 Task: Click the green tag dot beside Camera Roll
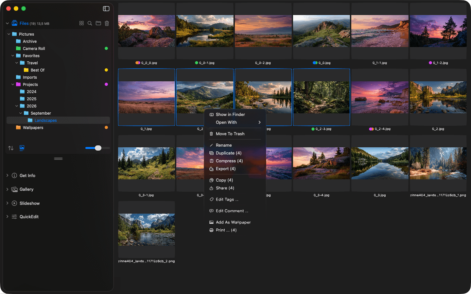click(106, 48)
